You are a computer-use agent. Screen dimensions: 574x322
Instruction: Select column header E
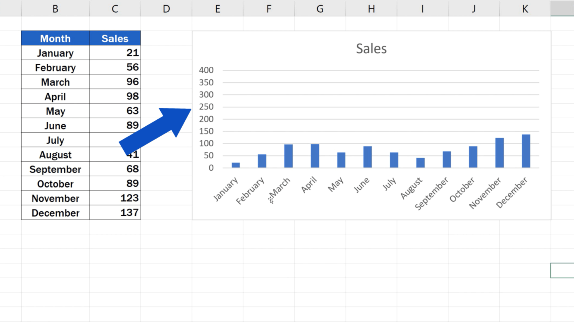click(x=217, y=8)
